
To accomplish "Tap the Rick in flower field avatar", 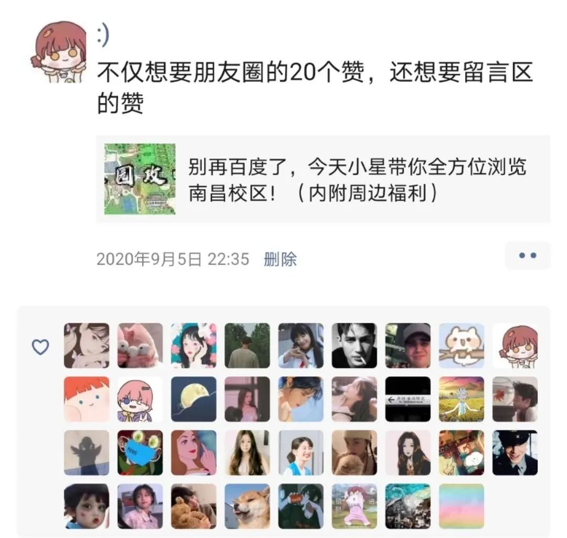I will point(461,399).
